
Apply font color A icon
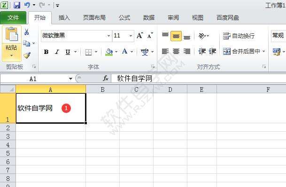[x=125, y=52]
